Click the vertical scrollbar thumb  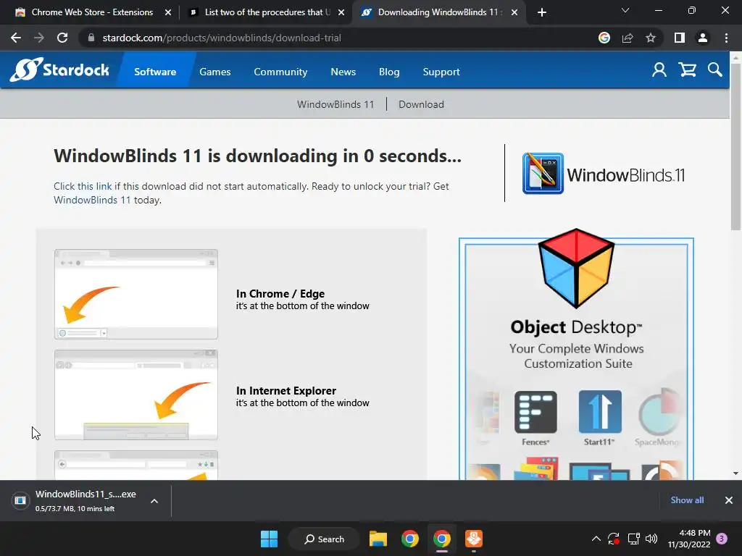(x=735, y=147)
